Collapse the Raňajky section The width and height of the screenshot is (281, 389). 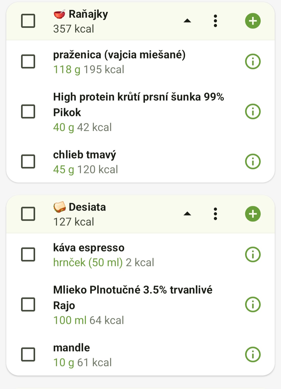point(187,21)
